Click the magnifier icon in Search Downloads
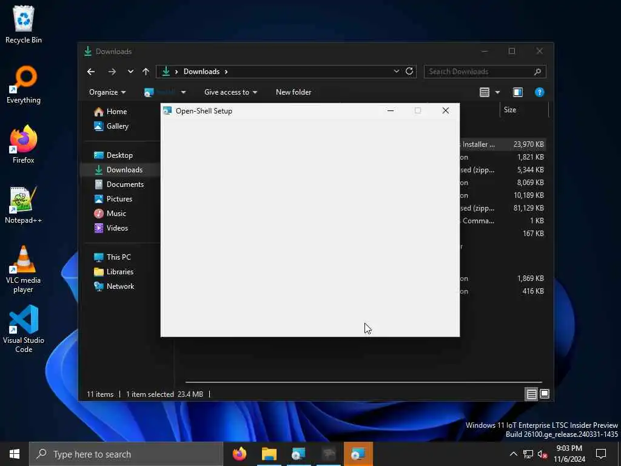 [x=537, y=72]
